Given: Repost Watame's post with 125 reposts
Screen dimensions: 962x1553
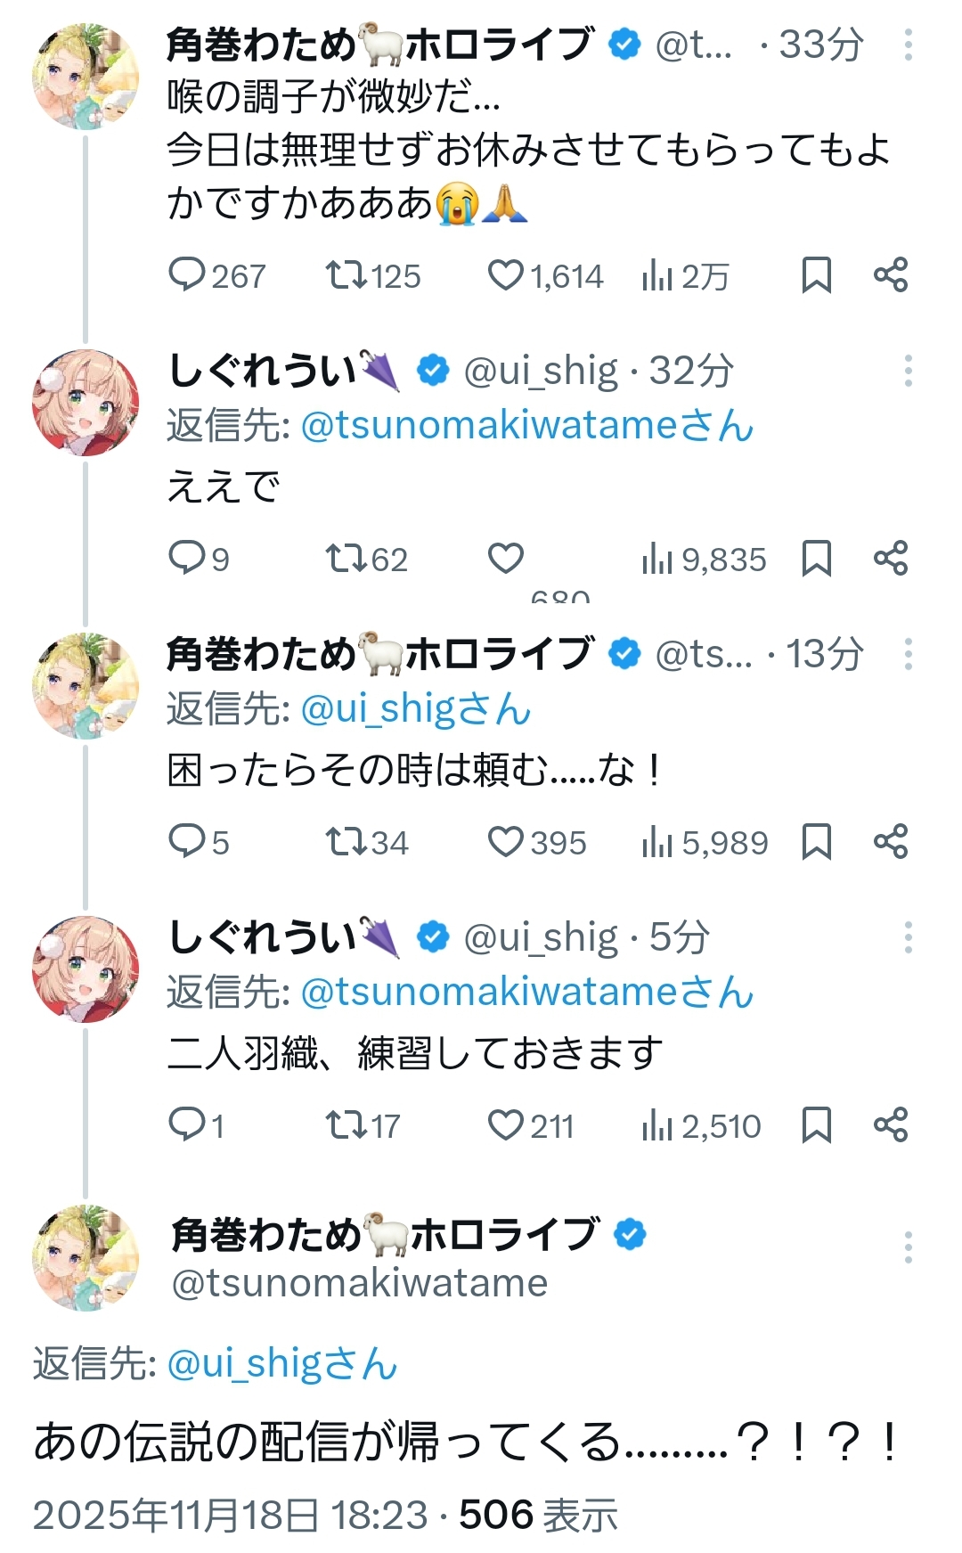Looking at the screenshot, I should tap(346, 275).
